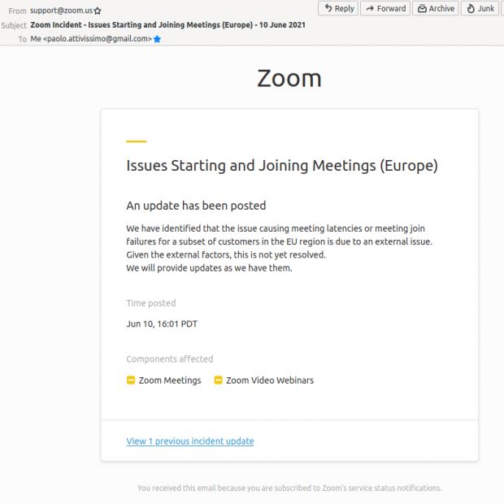Toggle star next to support@zoom.us sender
The image size is (504, 504).
pyautogui.click(x=98, y=11)
